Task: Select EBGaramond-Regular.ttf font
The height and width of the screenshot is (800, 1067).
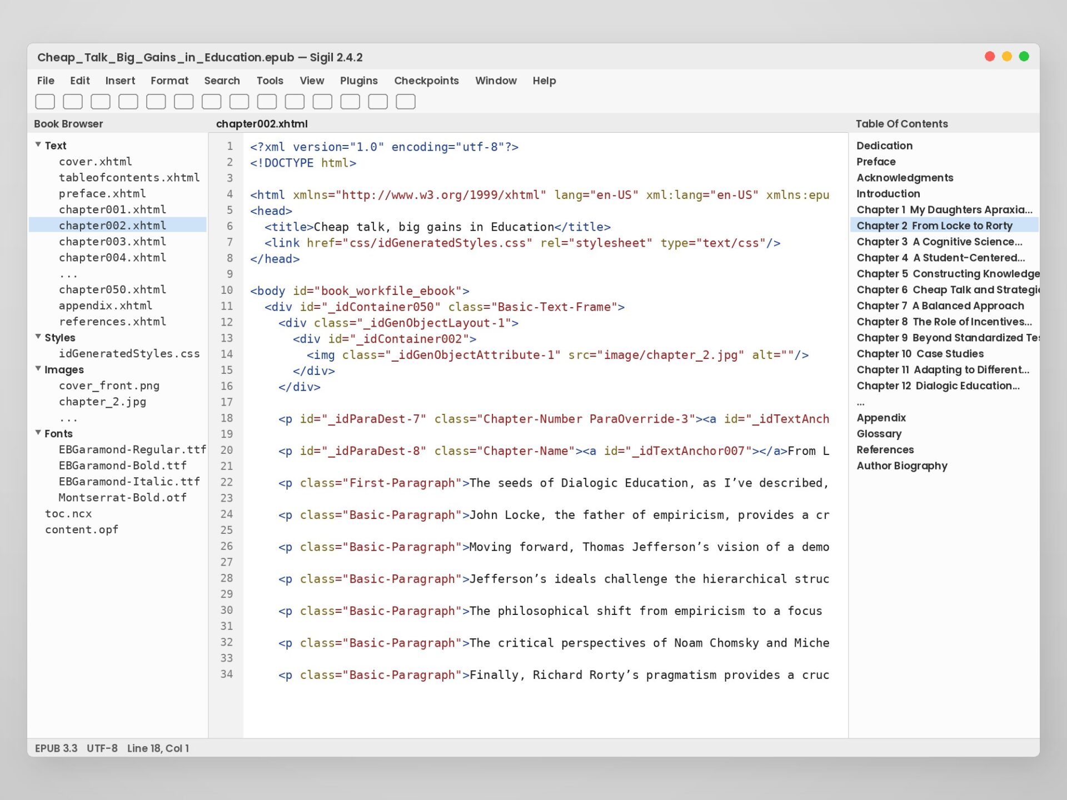Action: click(x=132, y=450)
